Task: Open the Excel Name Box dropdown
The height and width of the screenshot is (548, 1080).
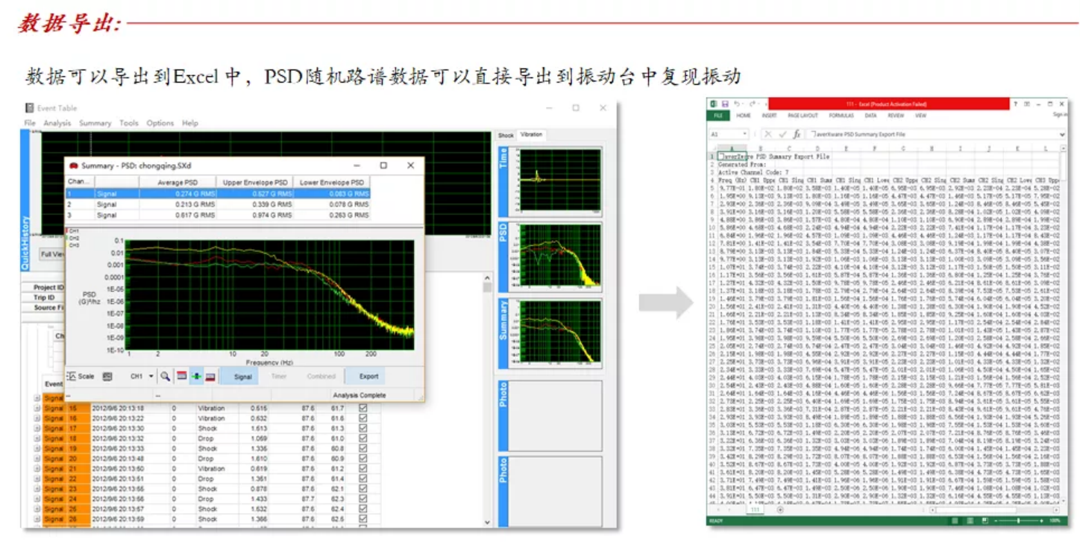Action: click(x=744, y=134)
